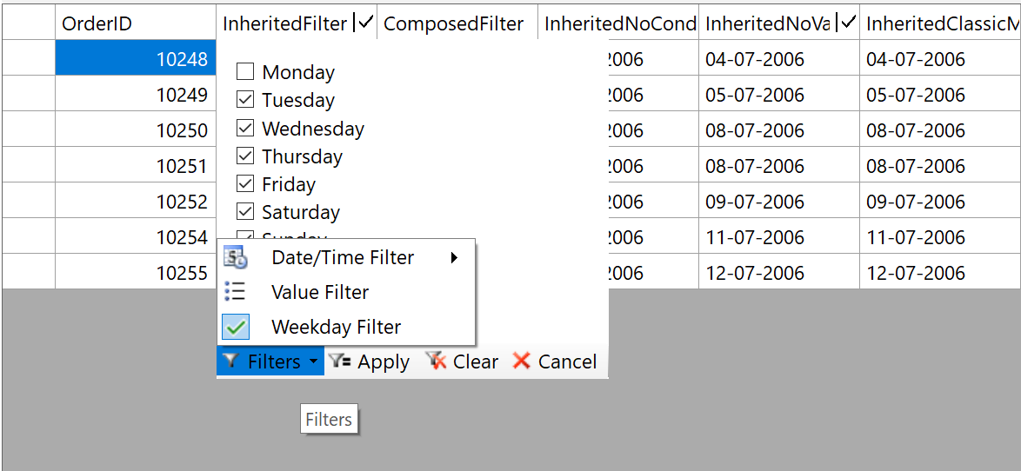The height and width of the screenshot is (471, 1021).
Task: Choose the Weekday Filter menu item
Action: pyautogui.click(x=336, y=327)
